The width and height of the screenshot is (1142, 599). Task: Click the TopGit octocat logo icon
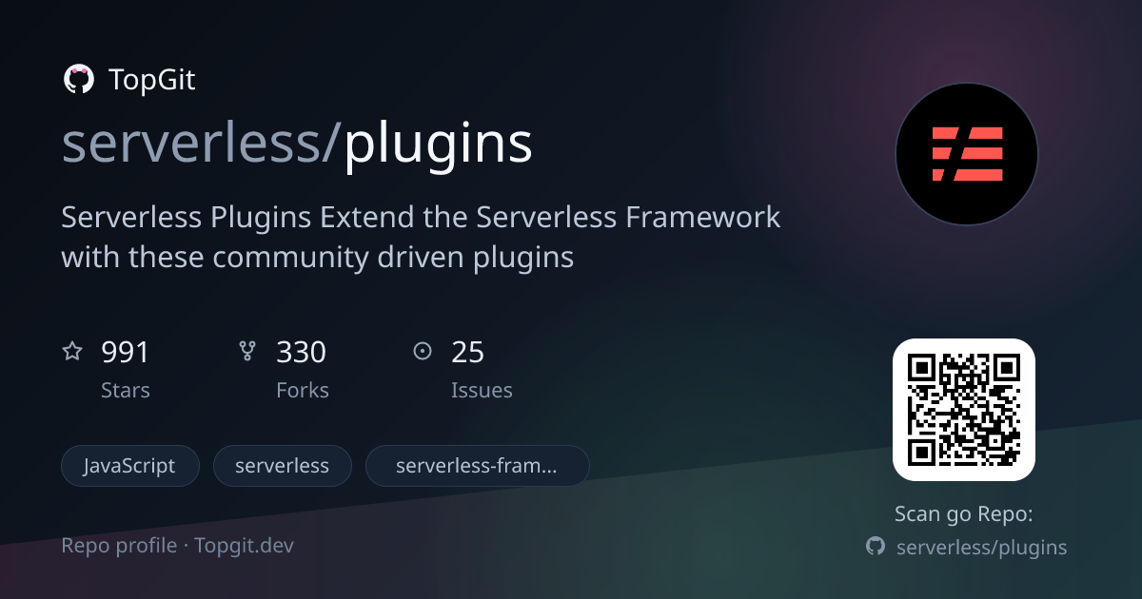coord(78,80)
